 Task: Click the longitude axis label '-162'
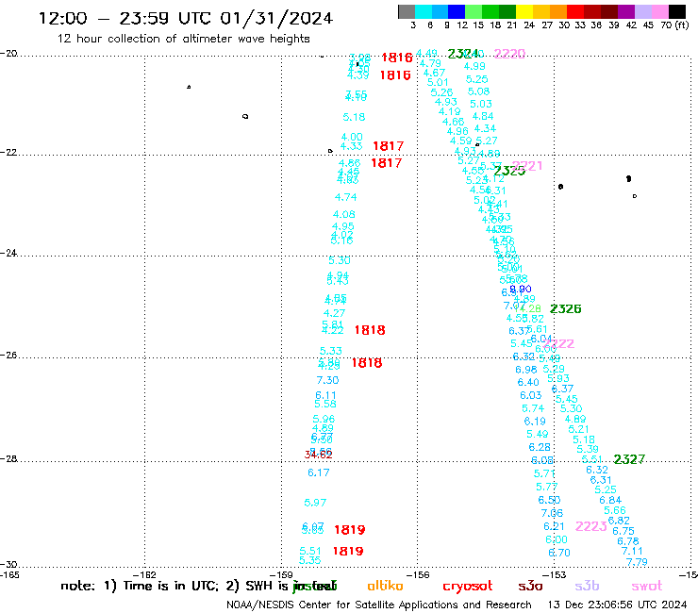(144, 575)
